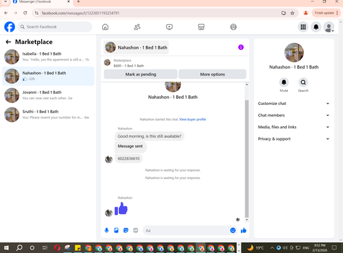343x253 pixels.
Task: Open the Windows notification center
Action: click(x=335, y=248)
